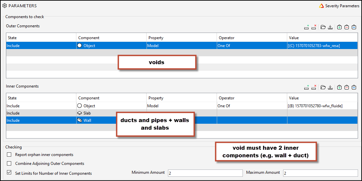Select Include state in Outer Components row
This screenshot has width=362, height=181.
(x=41, y=46)
